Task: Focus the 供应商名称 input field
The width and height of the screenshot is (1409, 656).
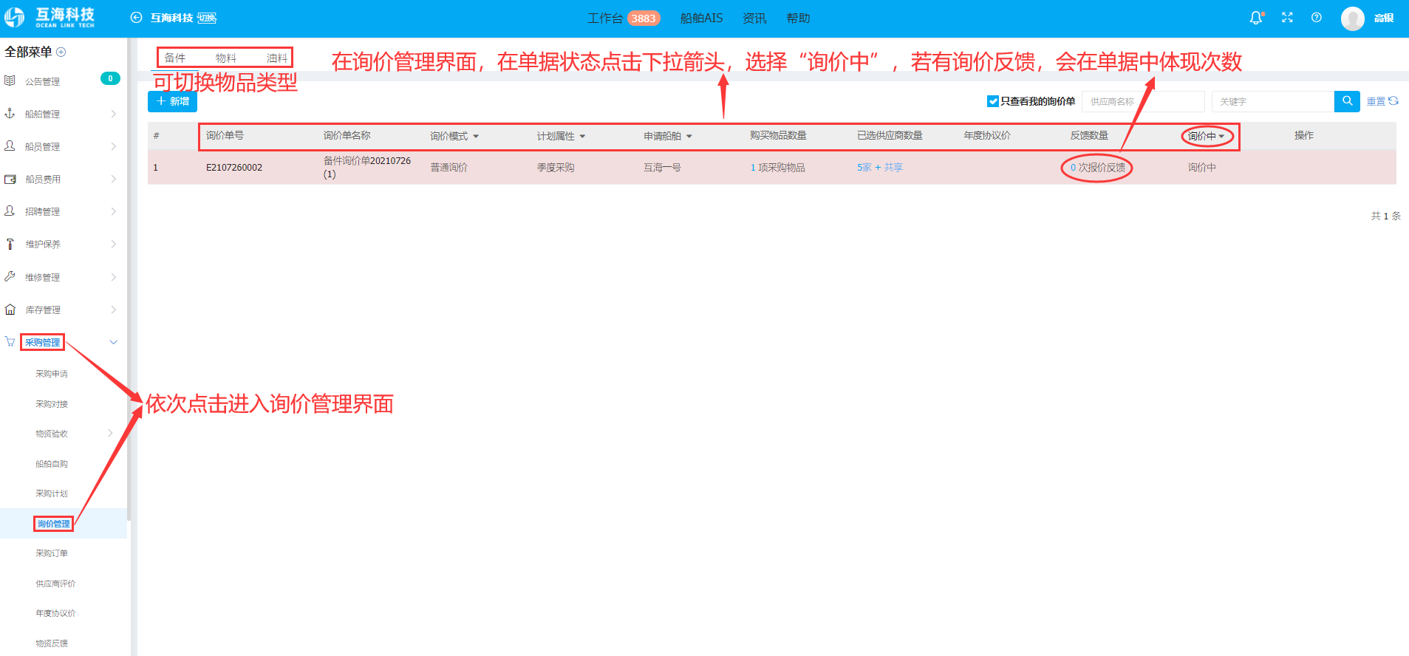Action: 1143,101
